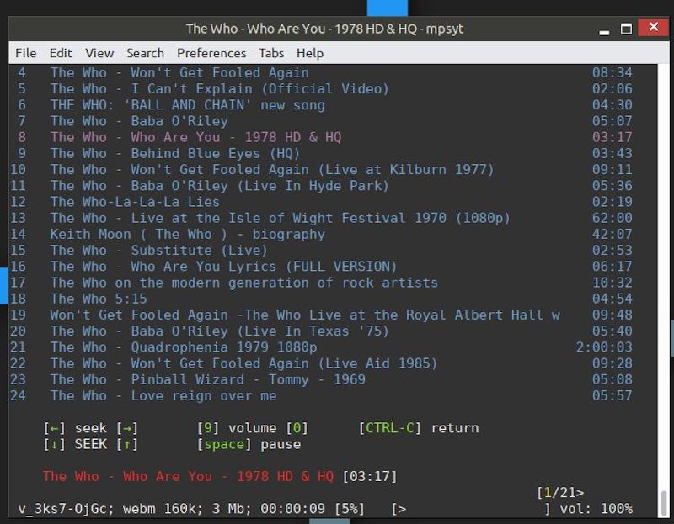Open the File menu
The height and width of the screenshot is (524, 674).
point(25,53)
